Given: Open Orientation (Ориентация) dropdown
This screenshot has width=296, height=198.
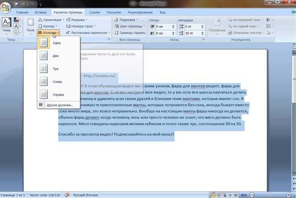Looking at the screenshot, I should [51, 20].
